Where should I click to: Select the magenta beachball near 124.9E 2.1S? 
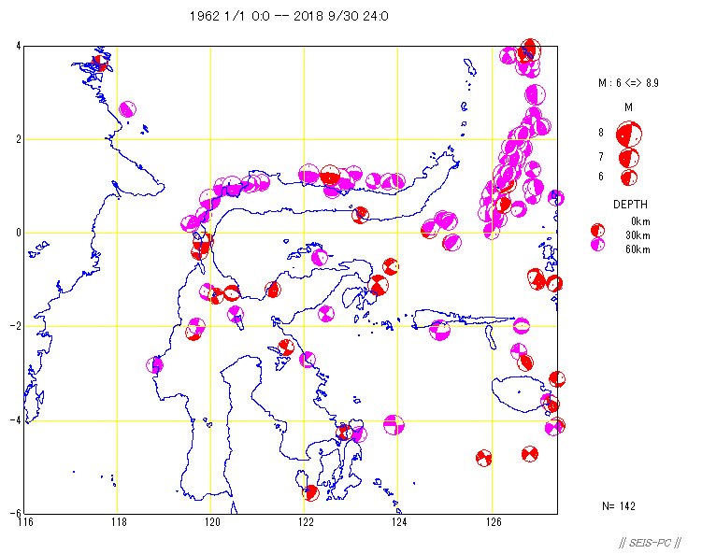pyautogui.click(x=439, y=331)
